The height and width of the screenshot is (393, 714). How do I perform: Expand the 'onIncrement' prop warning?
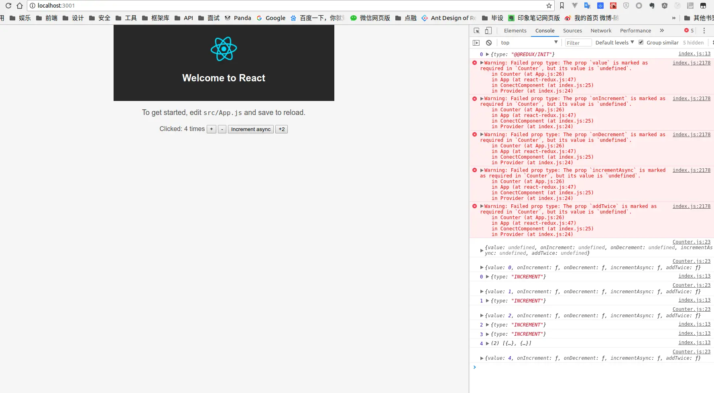[x=482, y=99]
